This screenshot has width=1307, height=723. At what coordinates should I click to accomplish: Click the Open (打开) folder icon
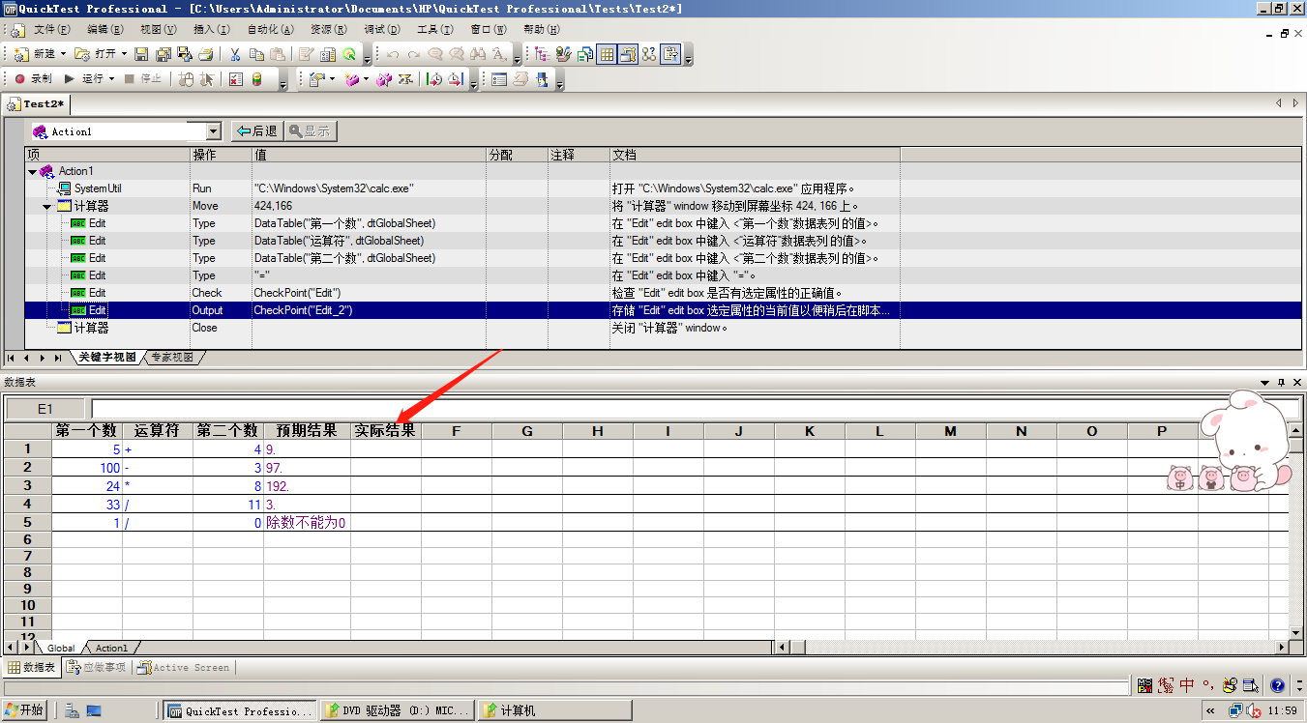pyautogui.click(x=83, y=54)
